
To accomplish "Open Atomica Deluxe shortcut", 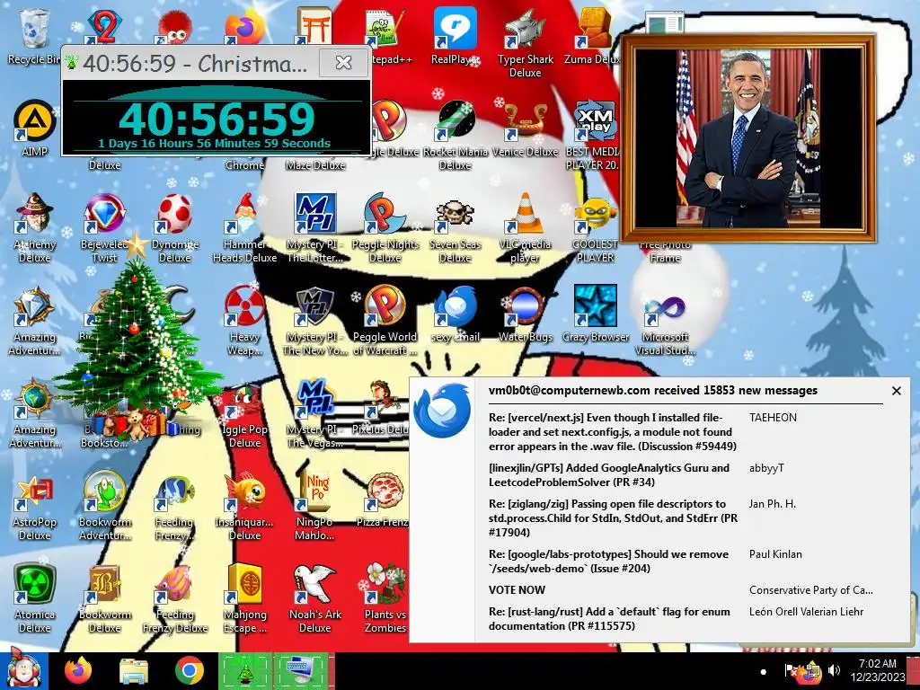I will (34, 598).
